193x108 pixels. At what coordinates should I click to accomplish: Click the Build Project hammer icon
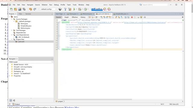click(x=65, y=9)
